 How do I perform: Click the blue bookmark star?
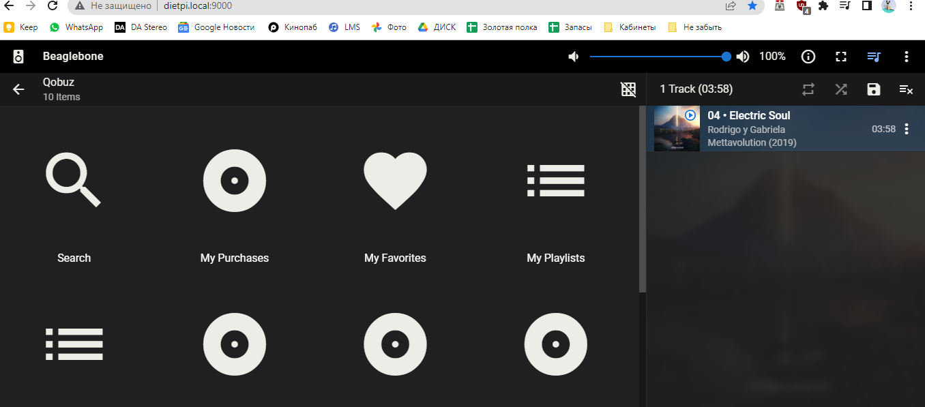(x=752, y=5)
